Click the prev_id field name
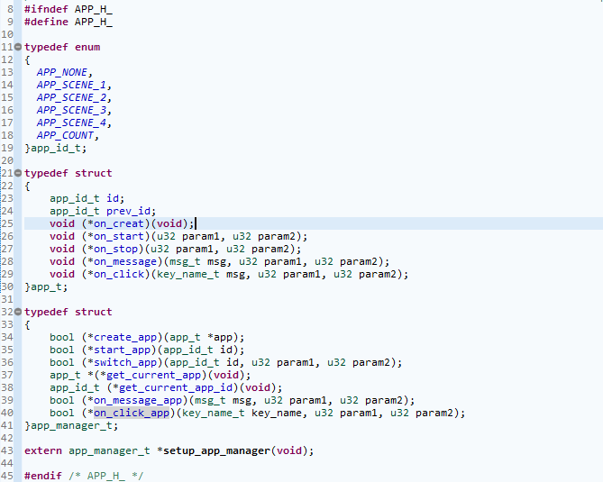This screenshot has height=482, width=603. 129,211
